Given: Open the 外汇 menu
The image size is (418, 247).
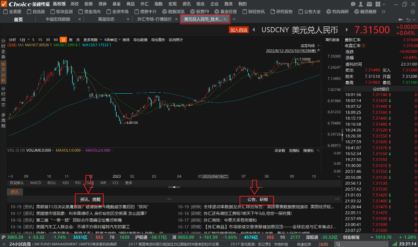Looking at the screenshot, I should click(144, 4).
